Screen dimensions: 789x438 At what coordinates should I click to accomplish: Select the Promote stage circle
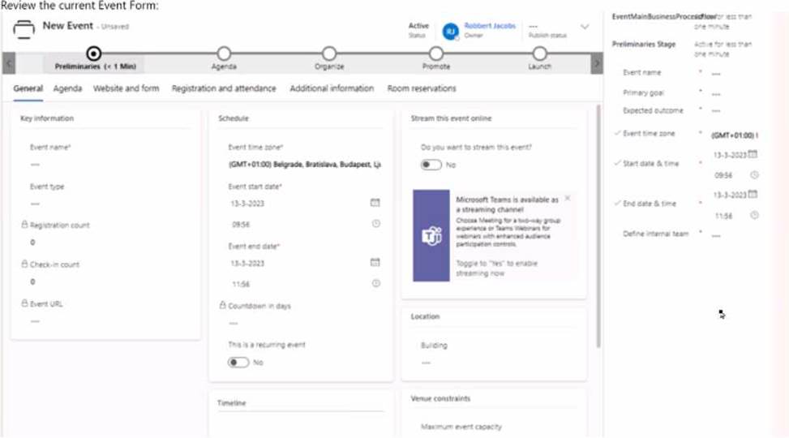tap(436, 53)
